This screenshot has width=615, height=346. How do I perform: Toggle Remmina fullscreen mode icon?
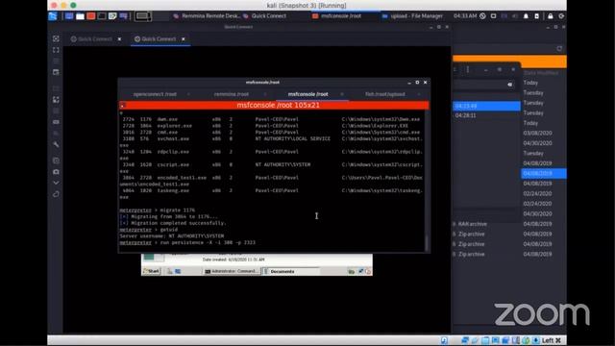point(56,50)
